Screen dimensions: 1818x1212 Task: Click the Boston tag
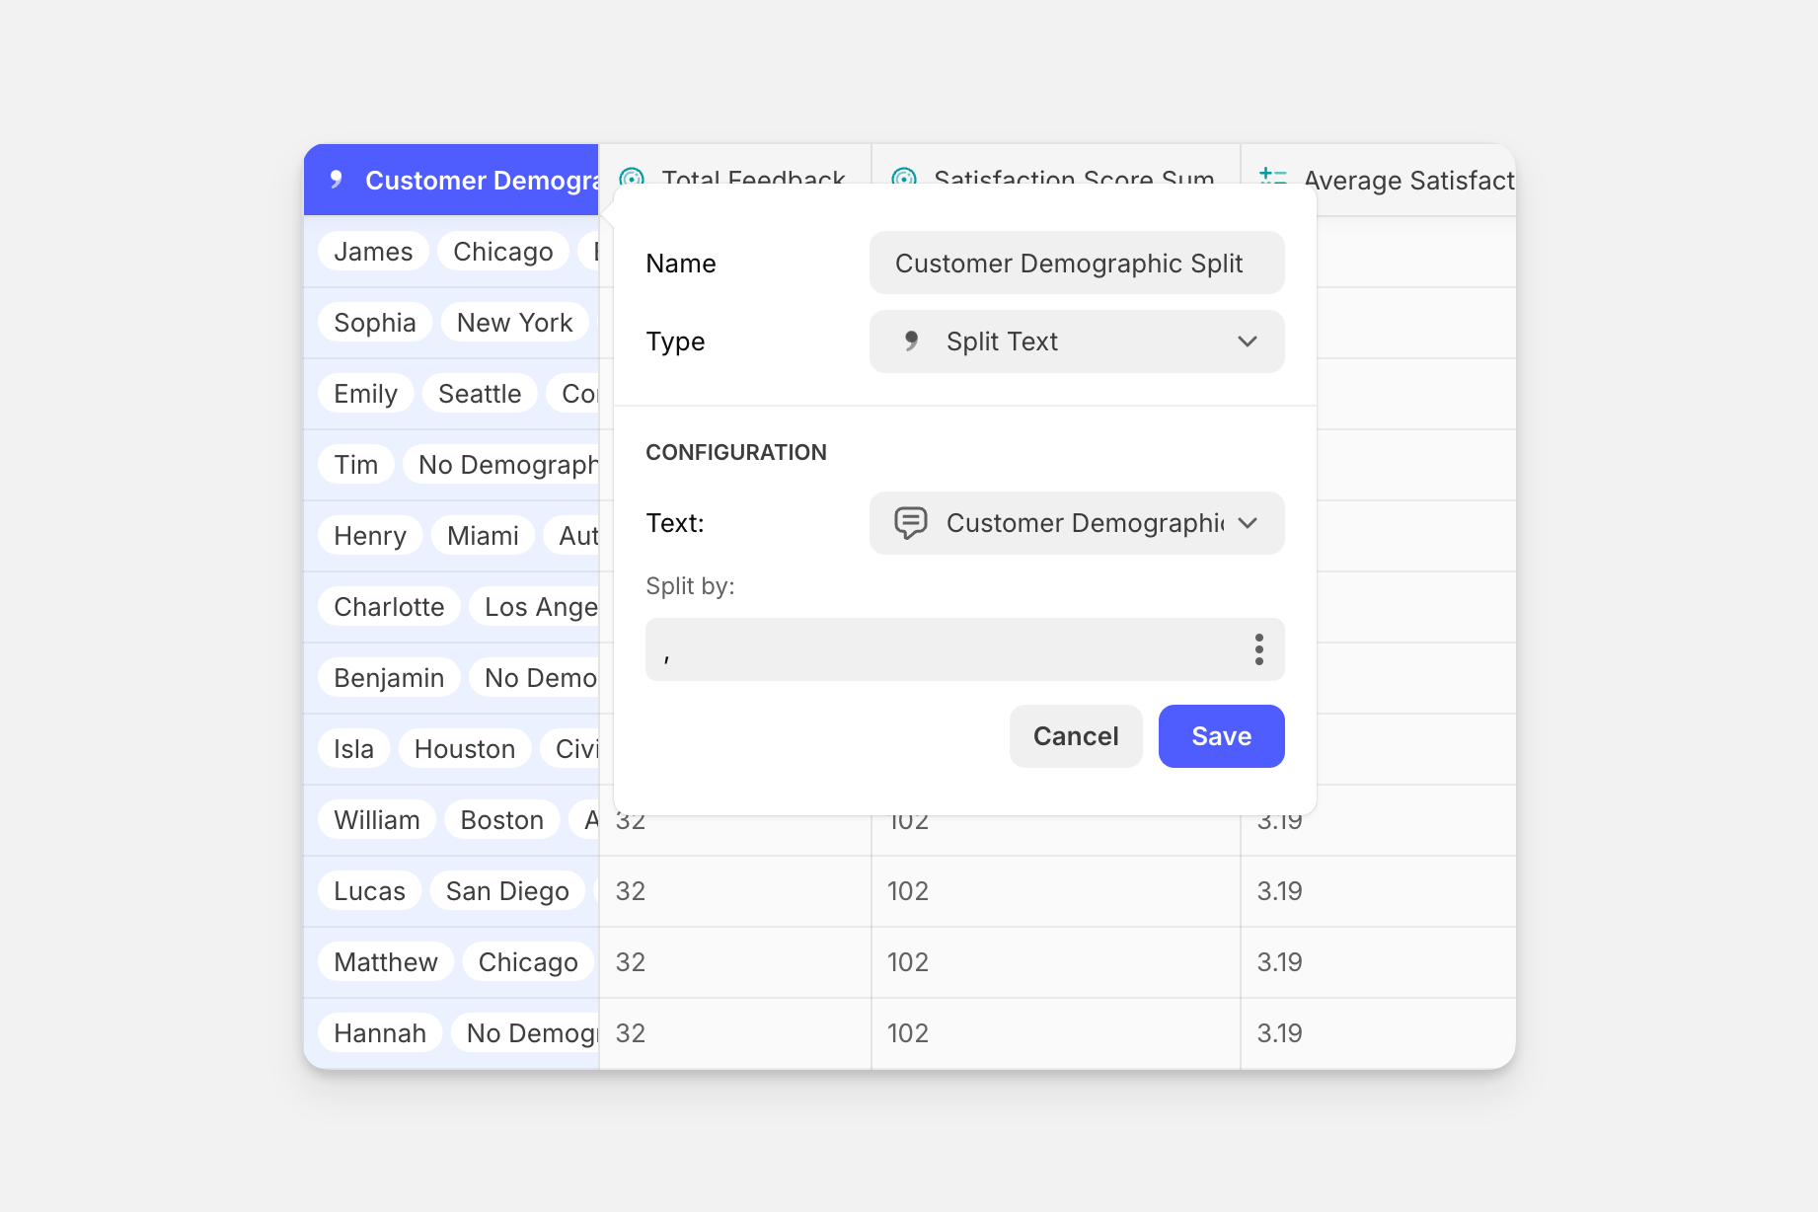point(502,820)
